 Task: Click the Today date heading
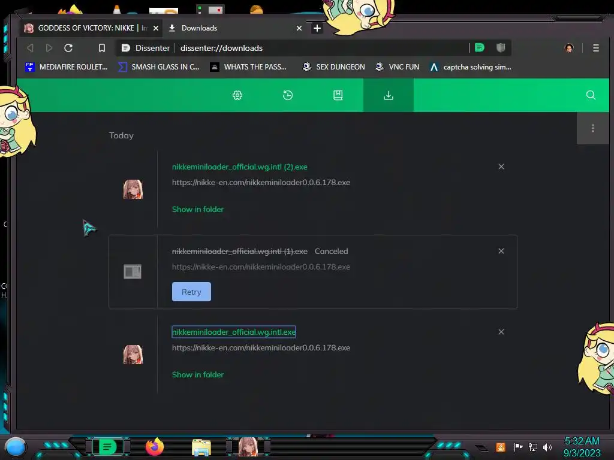click(121, 135)
